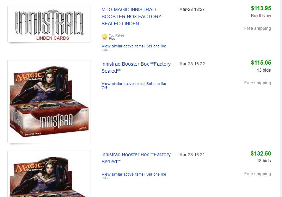The image size is (282, 197).
Task: Open the $132.50 Innistrad booster box image
Action: click(49, 174)
